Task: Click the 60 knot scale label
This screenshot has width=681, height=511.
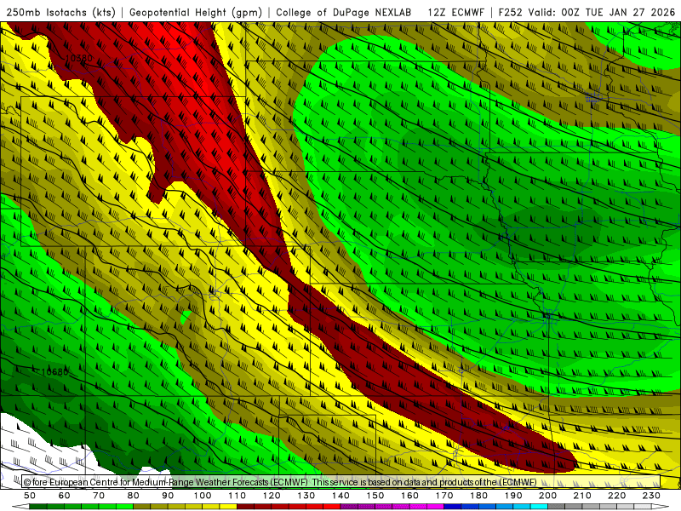Action: 65,496
